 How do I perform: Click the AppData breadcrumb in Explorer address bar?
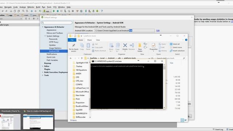[93, 58]
